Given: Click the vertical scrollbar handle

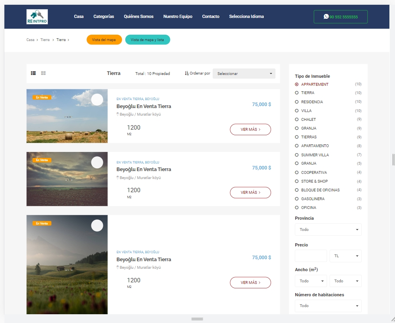Looking at the screenshot, I should tap(393, 160).
